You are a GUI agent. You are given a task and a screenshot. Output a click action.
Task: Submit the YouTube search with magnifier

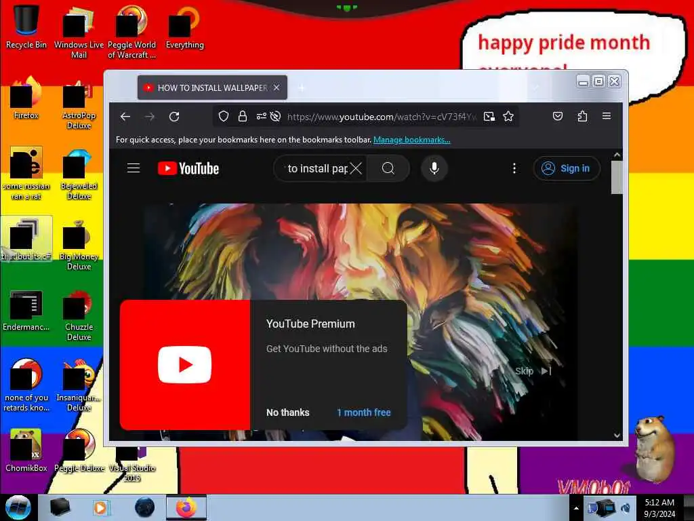click(388, 168)
